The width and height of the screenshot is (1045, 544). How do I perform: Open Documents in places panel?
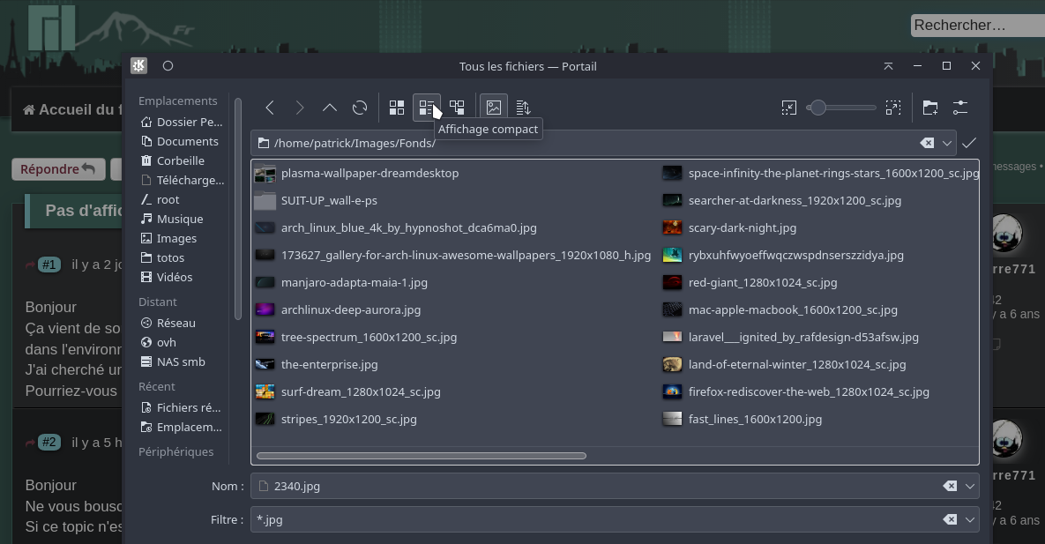[182, 141]
